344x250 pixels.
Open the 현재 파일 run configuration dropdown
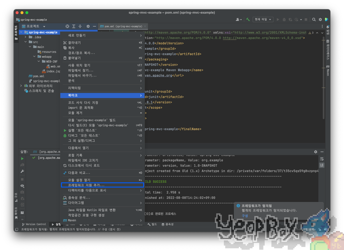click(263, 20)
